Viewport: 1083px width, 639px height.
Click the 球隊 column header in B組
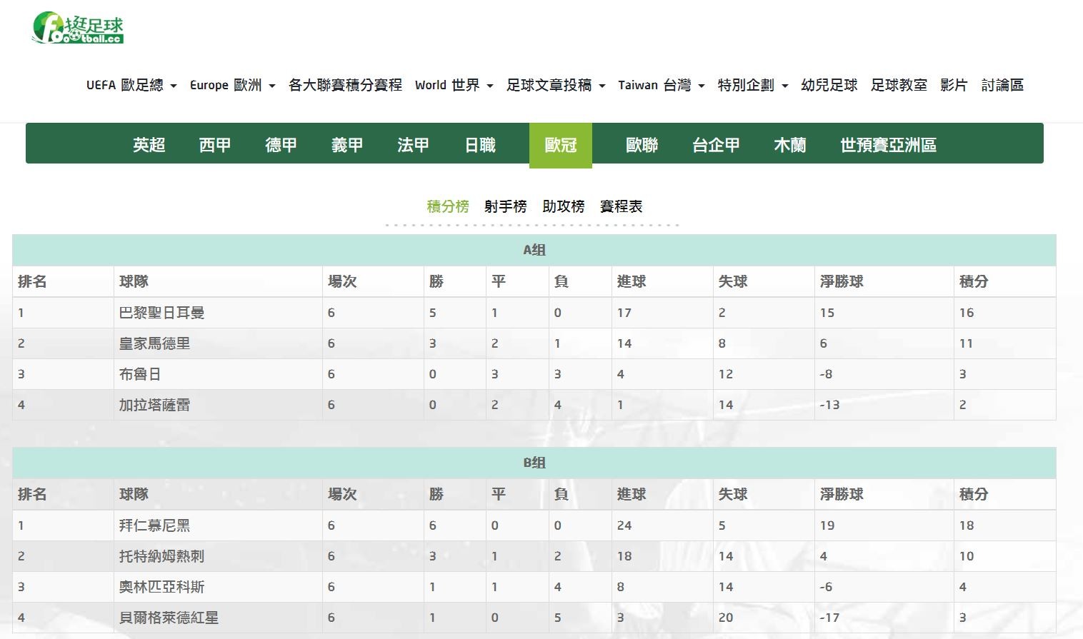coord(134,494)
